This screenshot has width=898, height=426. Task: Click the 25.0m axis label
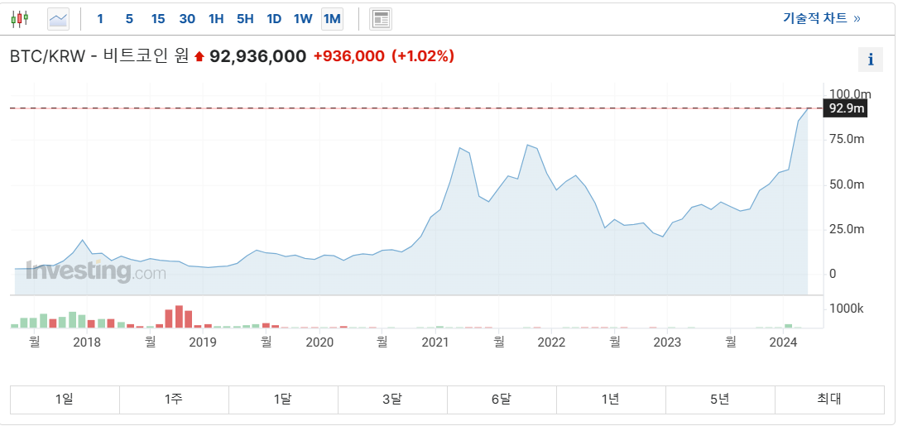[x=848, y=230]
